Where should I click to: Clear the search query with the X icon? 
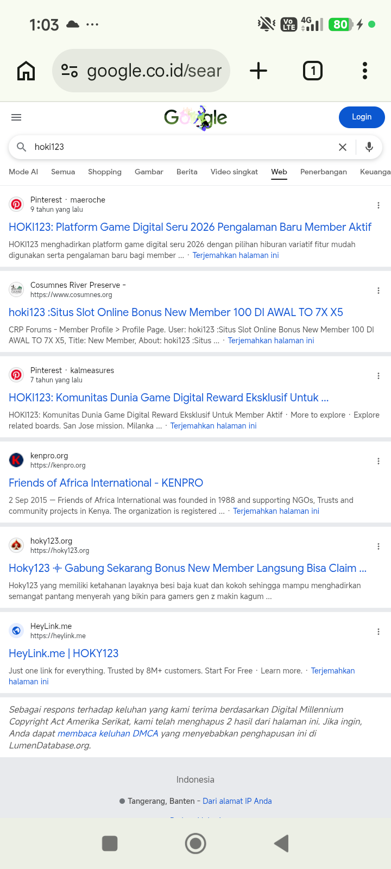[x=343, y=147]
